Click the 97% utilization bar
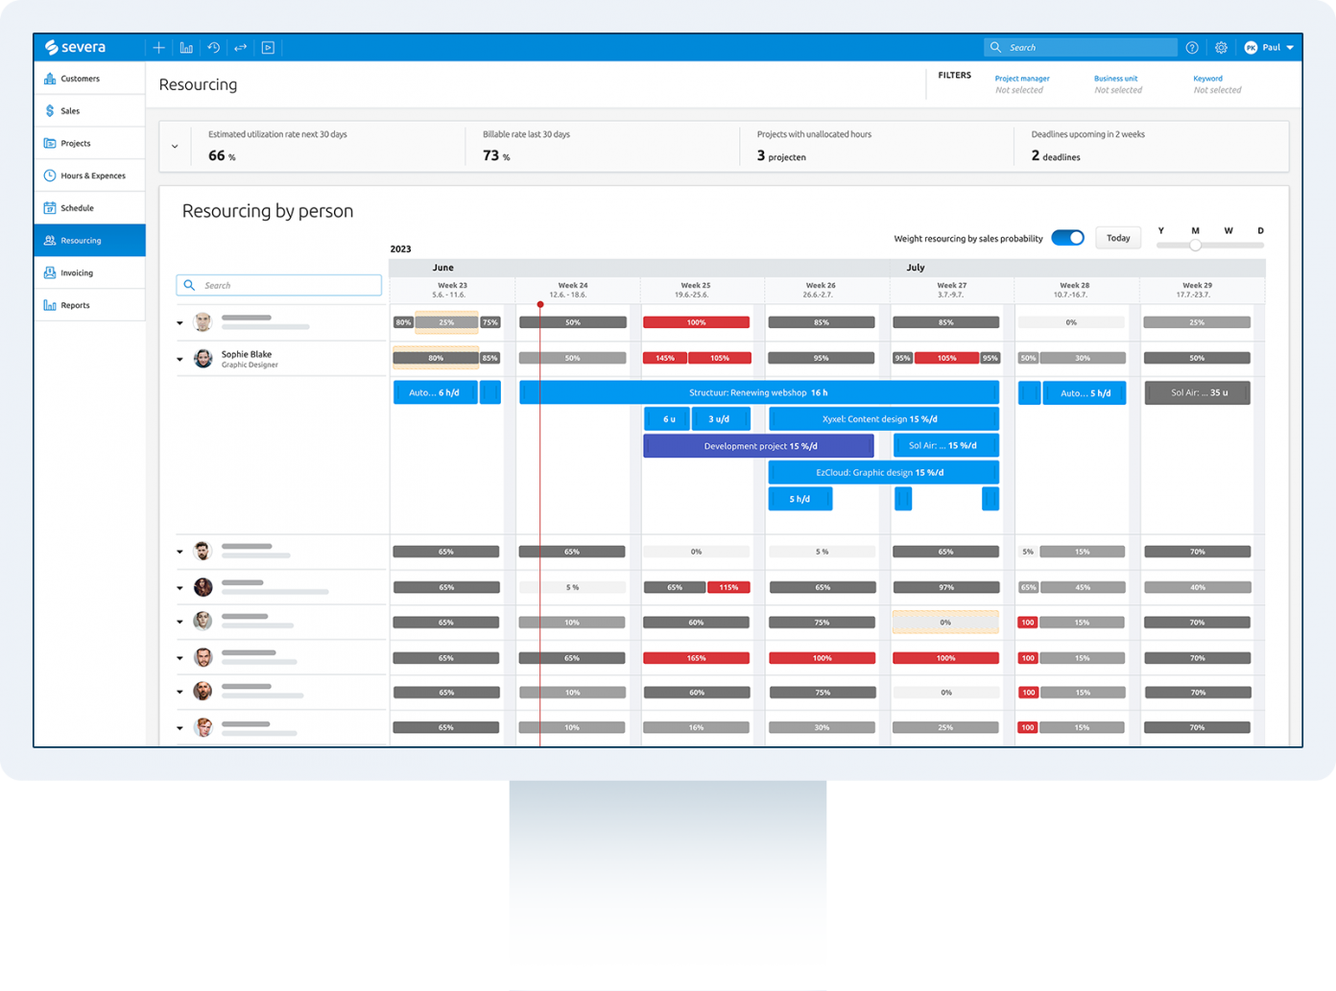1336x991 pixels. tap(945, 587)
